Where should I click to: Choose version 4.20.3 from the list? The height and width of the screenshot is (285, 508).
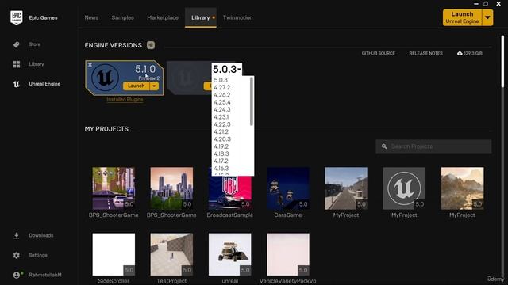point(222,139)
